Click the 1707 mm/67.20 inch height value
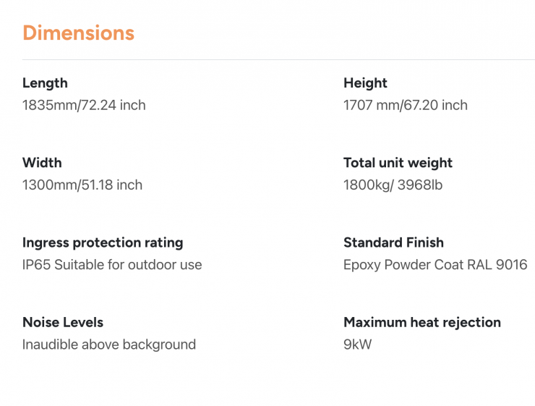The image size is (535, 406). [405, 106]
